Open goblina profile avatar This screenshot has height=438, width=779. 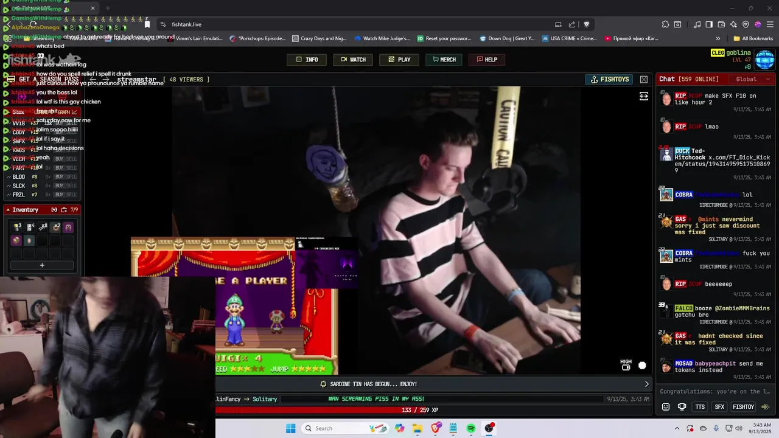click(x=764, y=60)
